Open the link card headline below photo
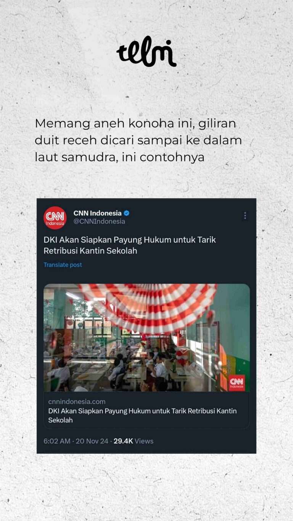 pyautogui.click(x=142, y=416)
